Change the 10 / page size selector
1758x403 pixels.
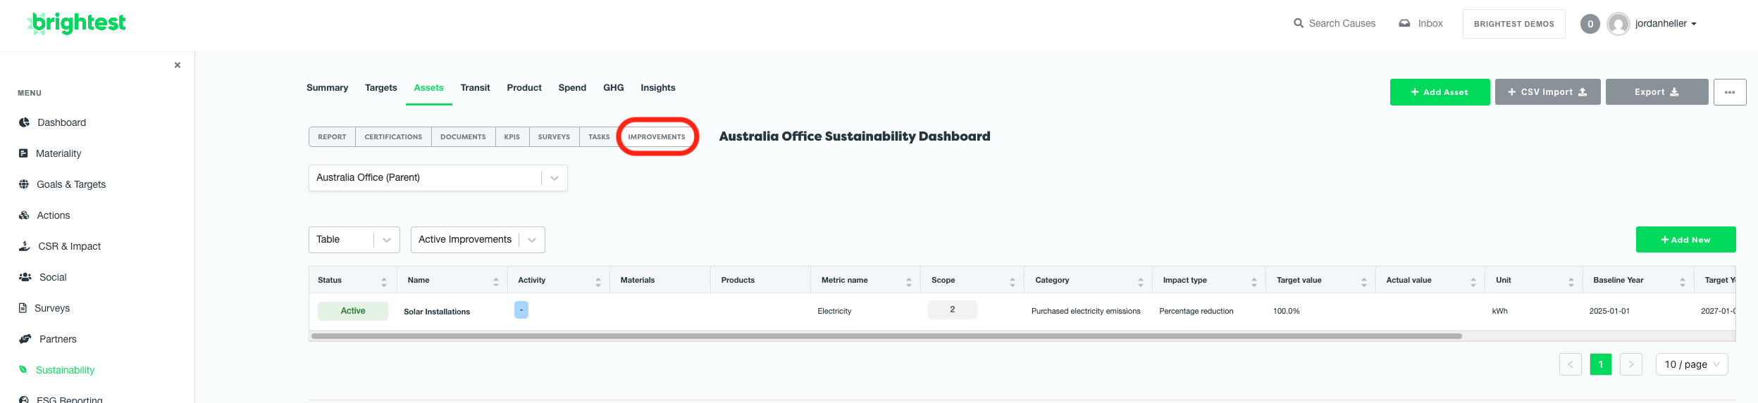point(1691,364)
